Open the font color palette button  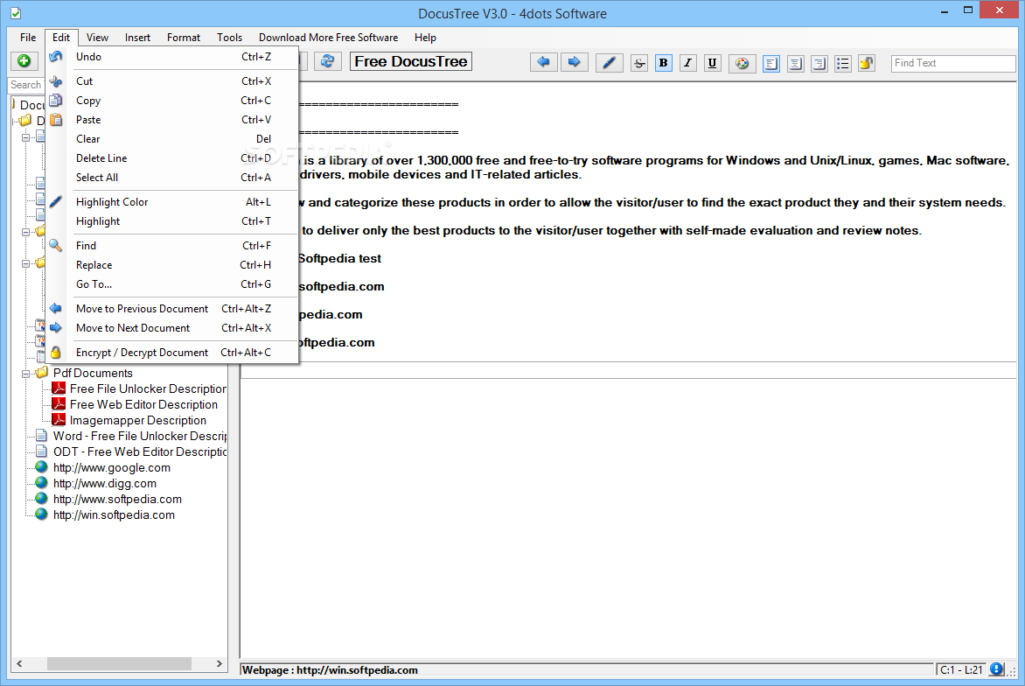pyautogui.click(x=742, y=63)
